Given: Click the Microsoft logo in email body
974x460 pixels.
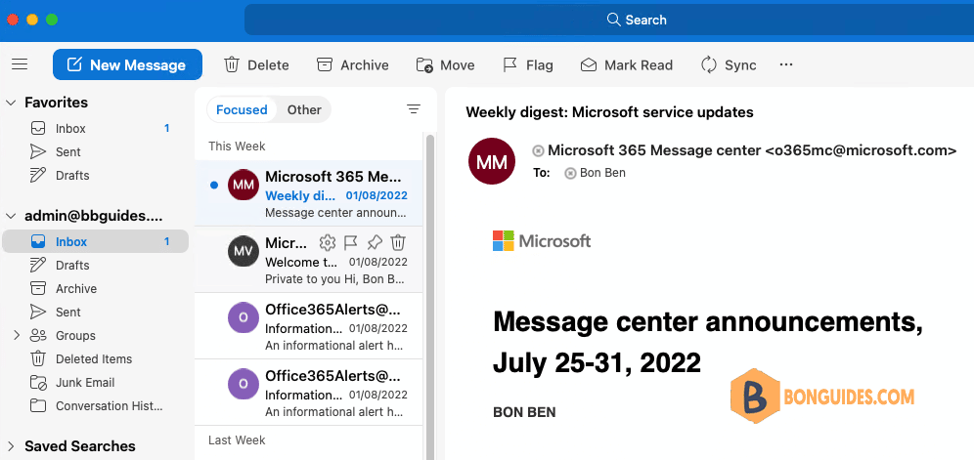Looking at the screenshot, I should pos(542,241).
